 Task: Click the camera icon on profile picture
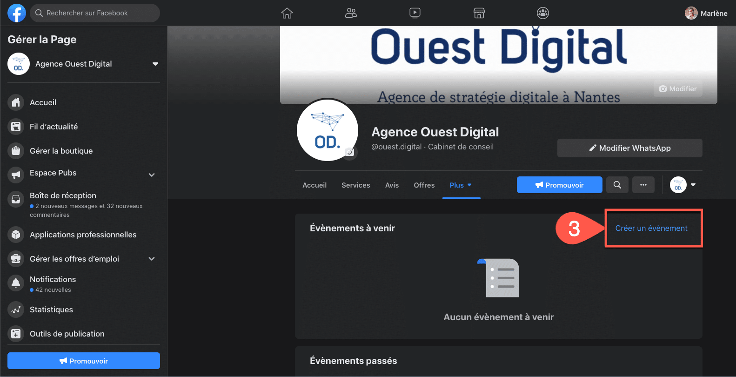tap(350, 153)
